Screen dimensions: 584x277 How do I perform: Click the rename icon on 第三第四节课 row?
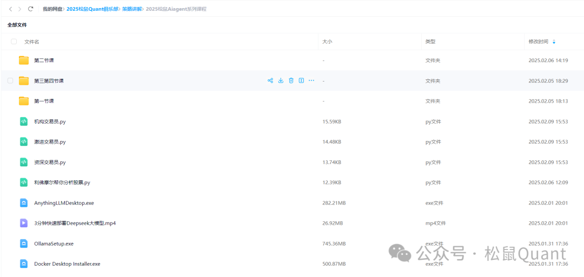[301, 80]
